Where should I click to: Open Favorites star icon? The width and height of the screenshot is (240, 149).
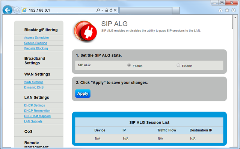pyautogui.click(x=227, y=10)
